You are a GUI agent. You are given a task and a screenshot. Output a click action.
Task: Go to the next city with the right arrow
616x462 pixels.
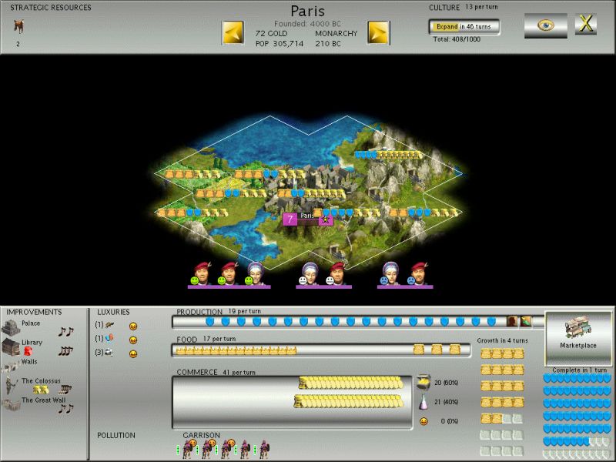click(x=379, y=32)
